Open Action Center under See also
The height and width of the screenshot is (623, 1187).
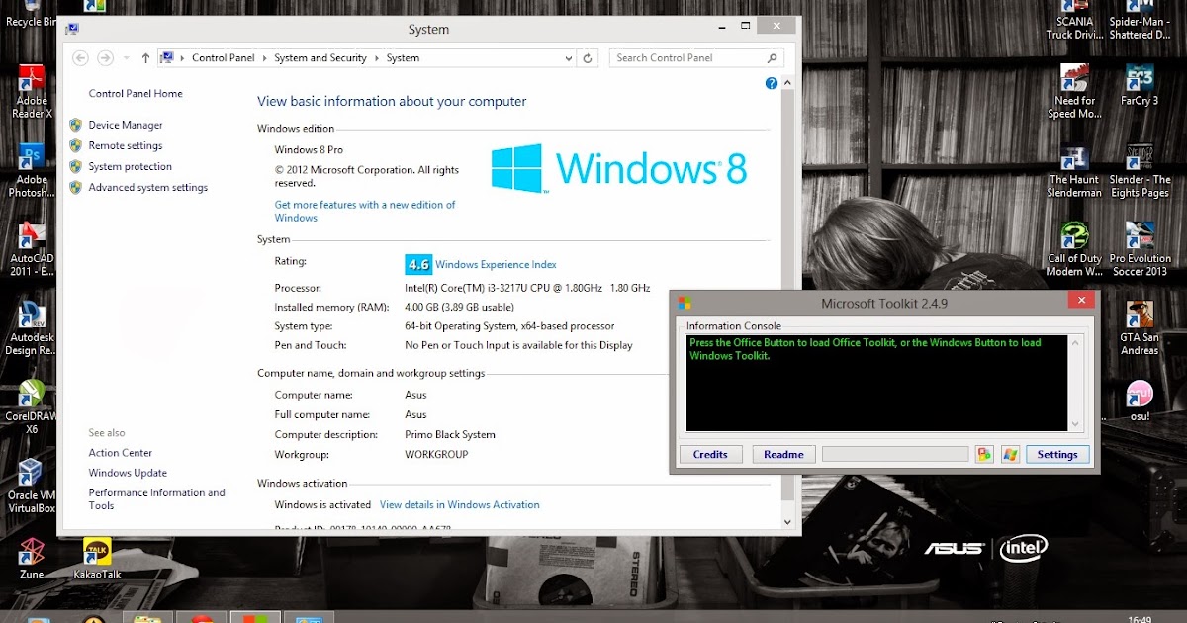[x=121, y=453]
